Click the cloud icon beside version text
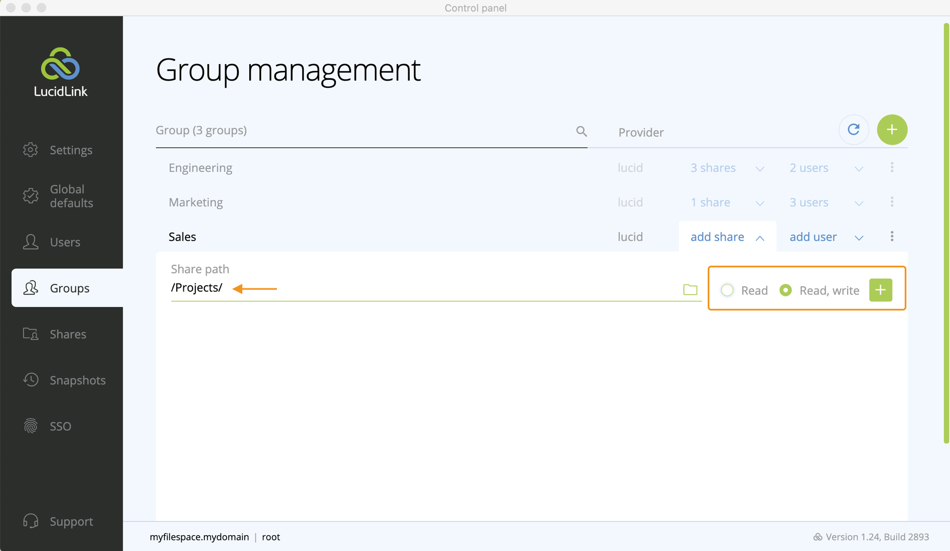Screen dimensions: 950x551 [x=818, y=537]
